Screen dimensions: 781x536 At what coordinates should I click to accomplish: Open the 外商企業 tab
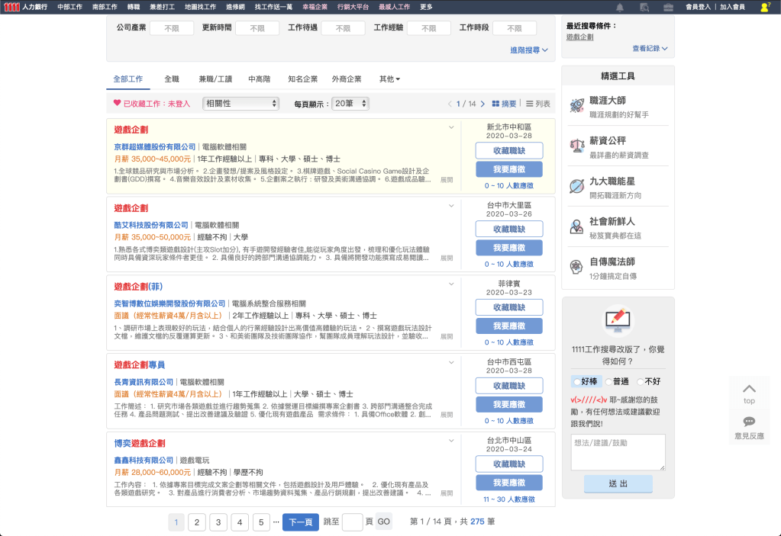click(347, 79)
